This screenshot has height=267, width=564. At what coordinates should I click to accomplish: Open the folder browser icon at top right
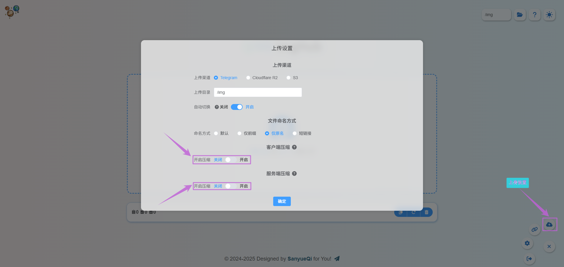point(520,15)
